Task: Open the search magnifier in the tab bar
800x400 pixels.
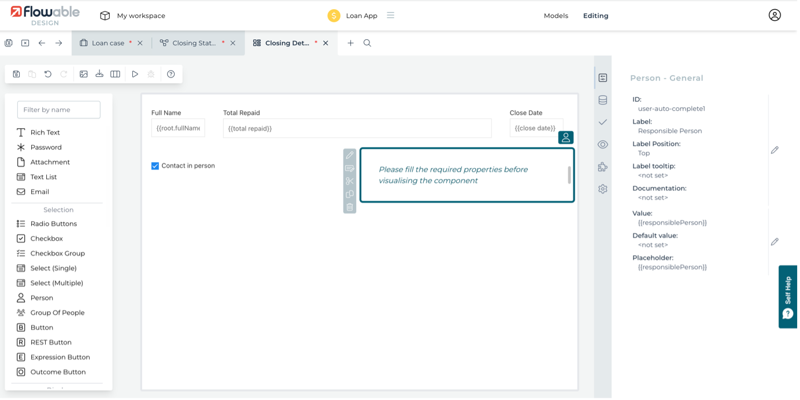Action: (367, 43)
